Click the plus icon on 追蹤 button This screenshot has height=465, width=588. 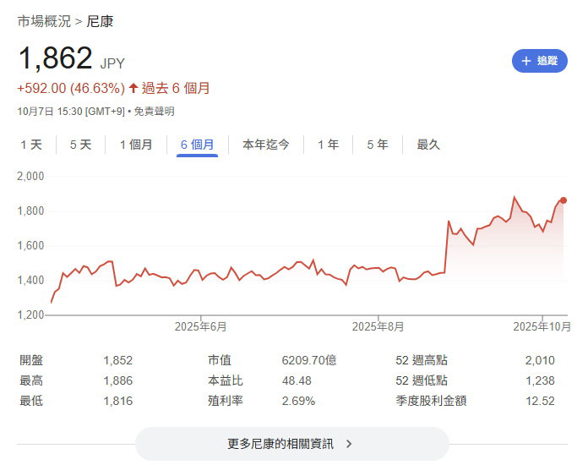(x=527, y=61)
